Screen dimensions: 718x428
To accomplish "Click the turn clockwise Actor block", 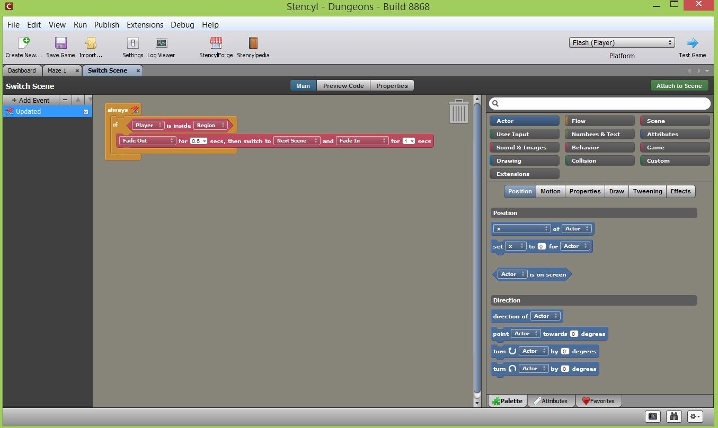I will tap(545, 351).
